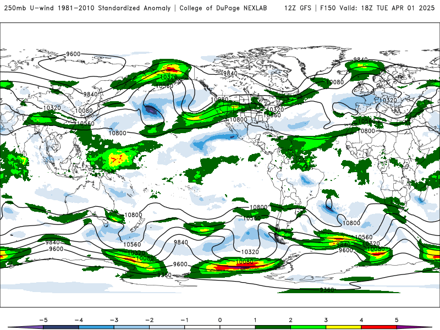The height and width of the screenshot is (330, 440).
Task: Click the '250mb U-wind 1981-2010 Standardized Anomaly' title
Action: click(x=87, y=8)
